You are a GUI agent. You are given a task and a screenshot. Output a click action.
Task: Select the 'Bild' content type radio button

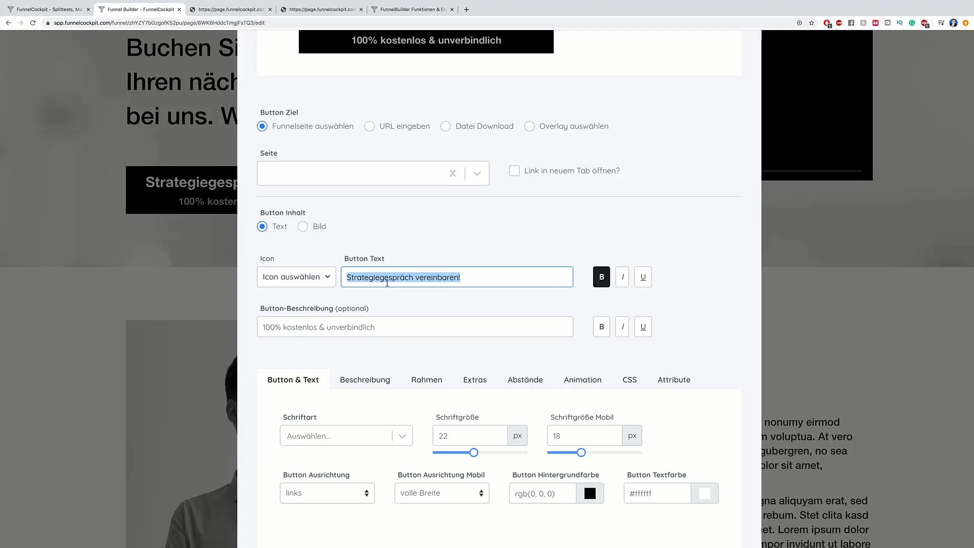point(302,226)
